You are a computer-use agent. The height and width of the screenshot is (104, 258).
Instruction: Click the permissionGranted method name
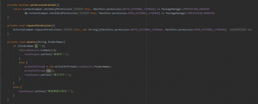click(x=43, y=5)
